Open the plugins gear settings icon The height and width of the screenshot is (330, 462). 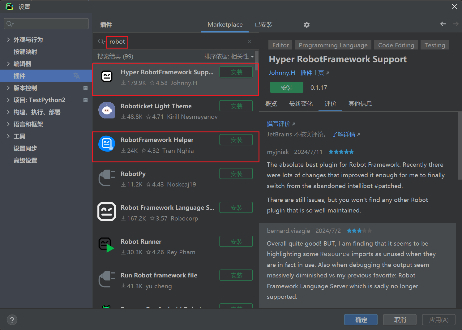[306, 25]
